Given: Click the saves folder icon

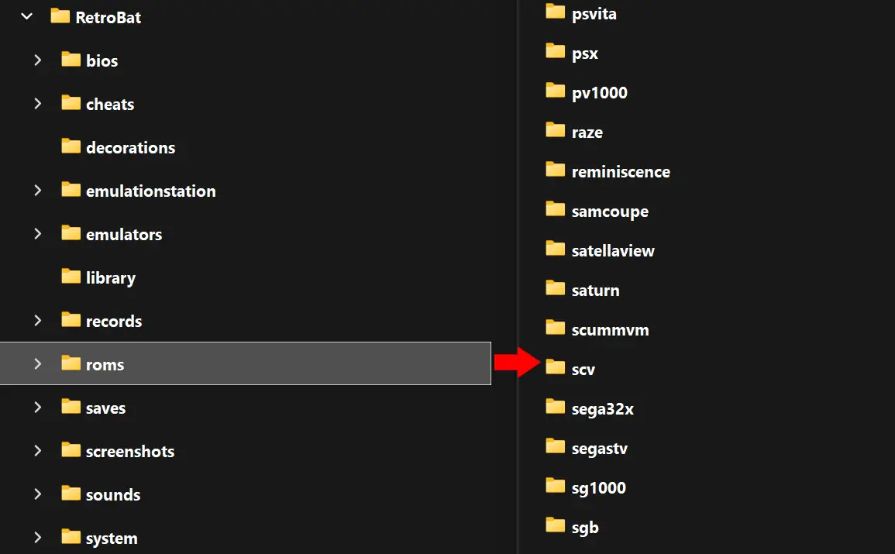Looking at the screenshot, I should tap(71, 406).
